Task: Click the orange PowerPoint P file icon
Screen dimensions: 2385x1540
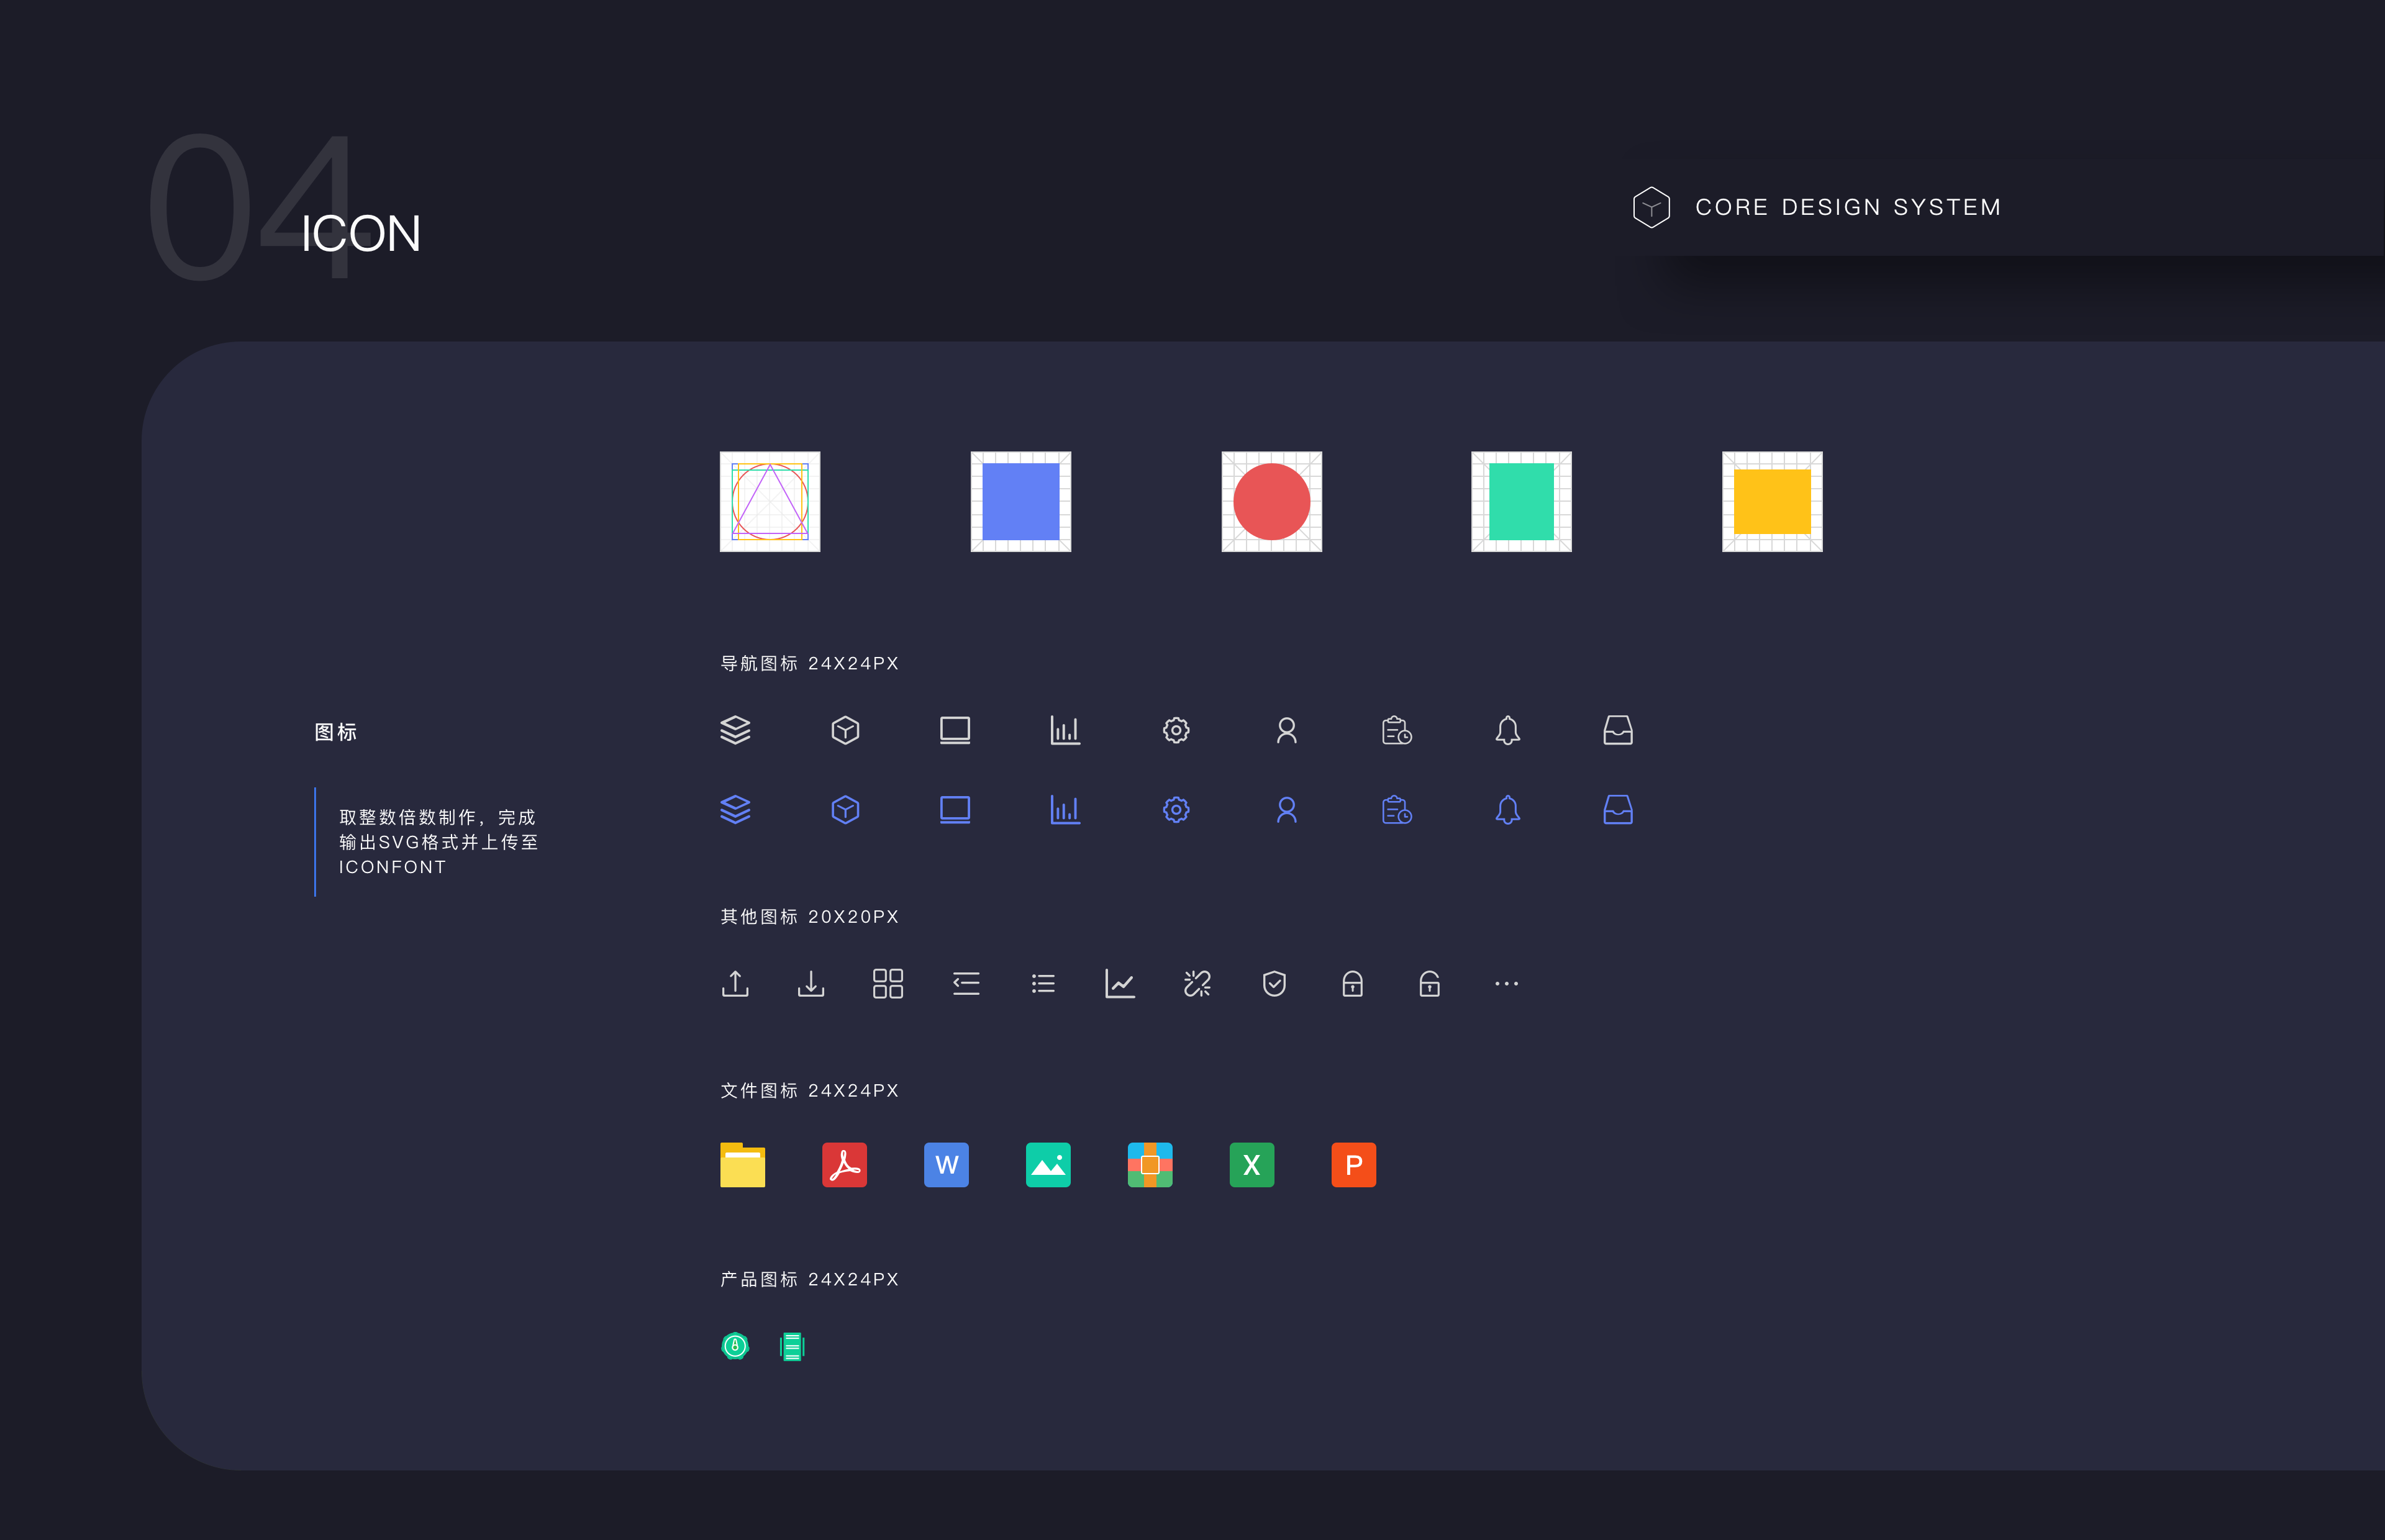Action: (x=1353, y=1165)
